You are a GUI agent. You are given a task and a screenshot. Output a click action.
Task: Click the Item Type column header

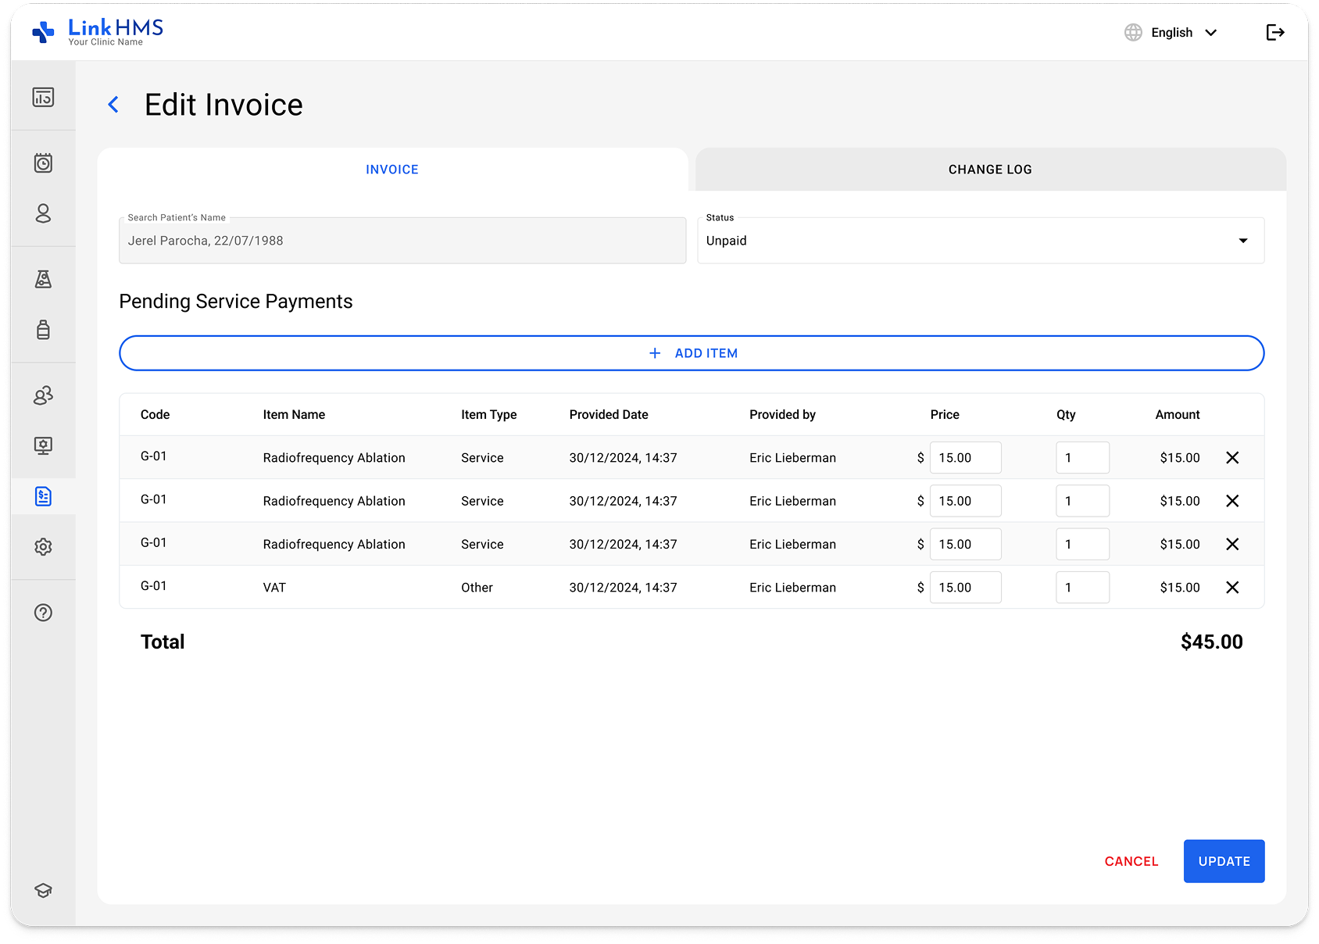pos(488,415)
